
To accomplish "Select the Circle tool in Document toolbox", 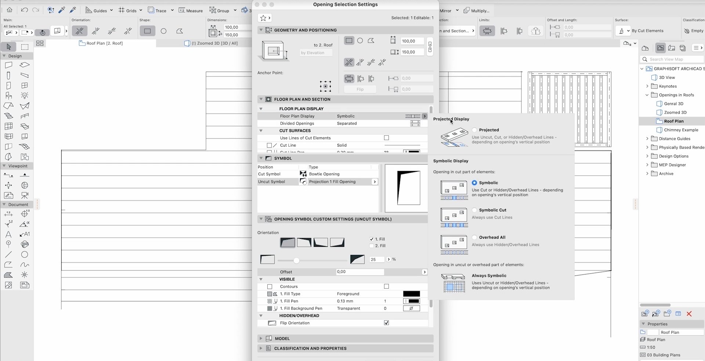I will pyautogui.click(x=25, y=255).
